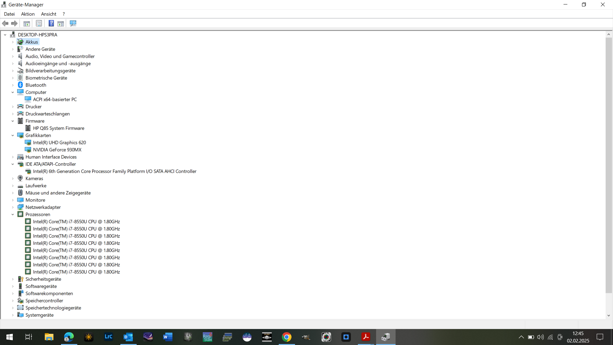Select Intel(R) UHD Graphics 620

point(59,142)
